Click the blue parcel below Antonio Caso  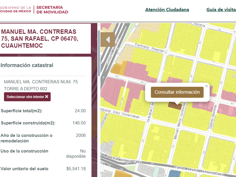pyautogui.click(x=175, y=174)
